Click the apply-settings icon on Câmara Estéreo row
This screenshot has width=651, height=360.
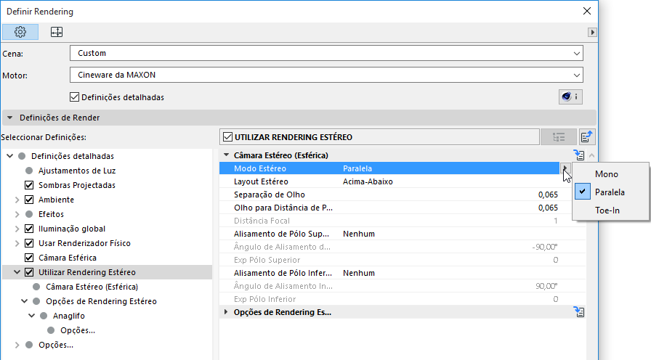pos(579,155)
